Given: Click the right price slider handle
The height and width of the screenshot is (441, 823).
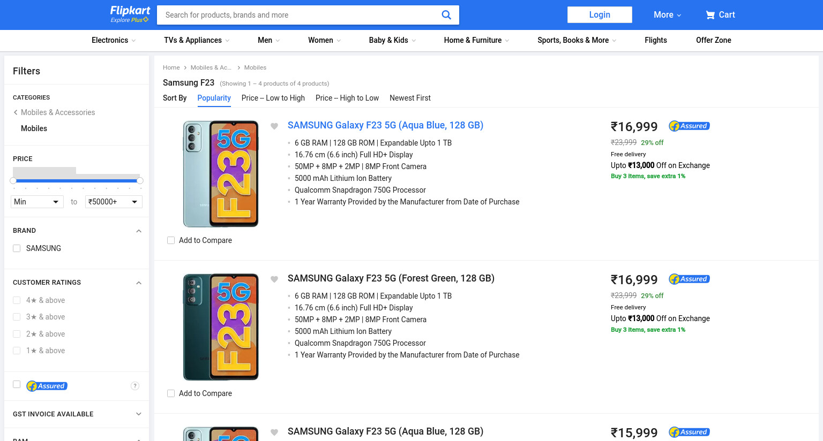Looking at the screenshot, I should (140, 181).
